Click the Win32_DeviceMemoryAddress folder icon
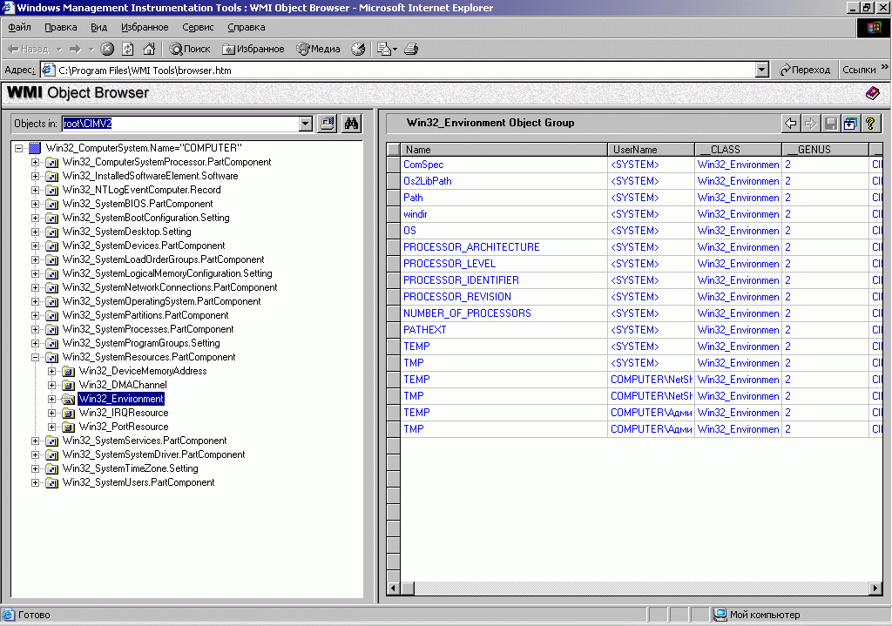The width and height of the screenshot is (892, 626). (68, 371)
